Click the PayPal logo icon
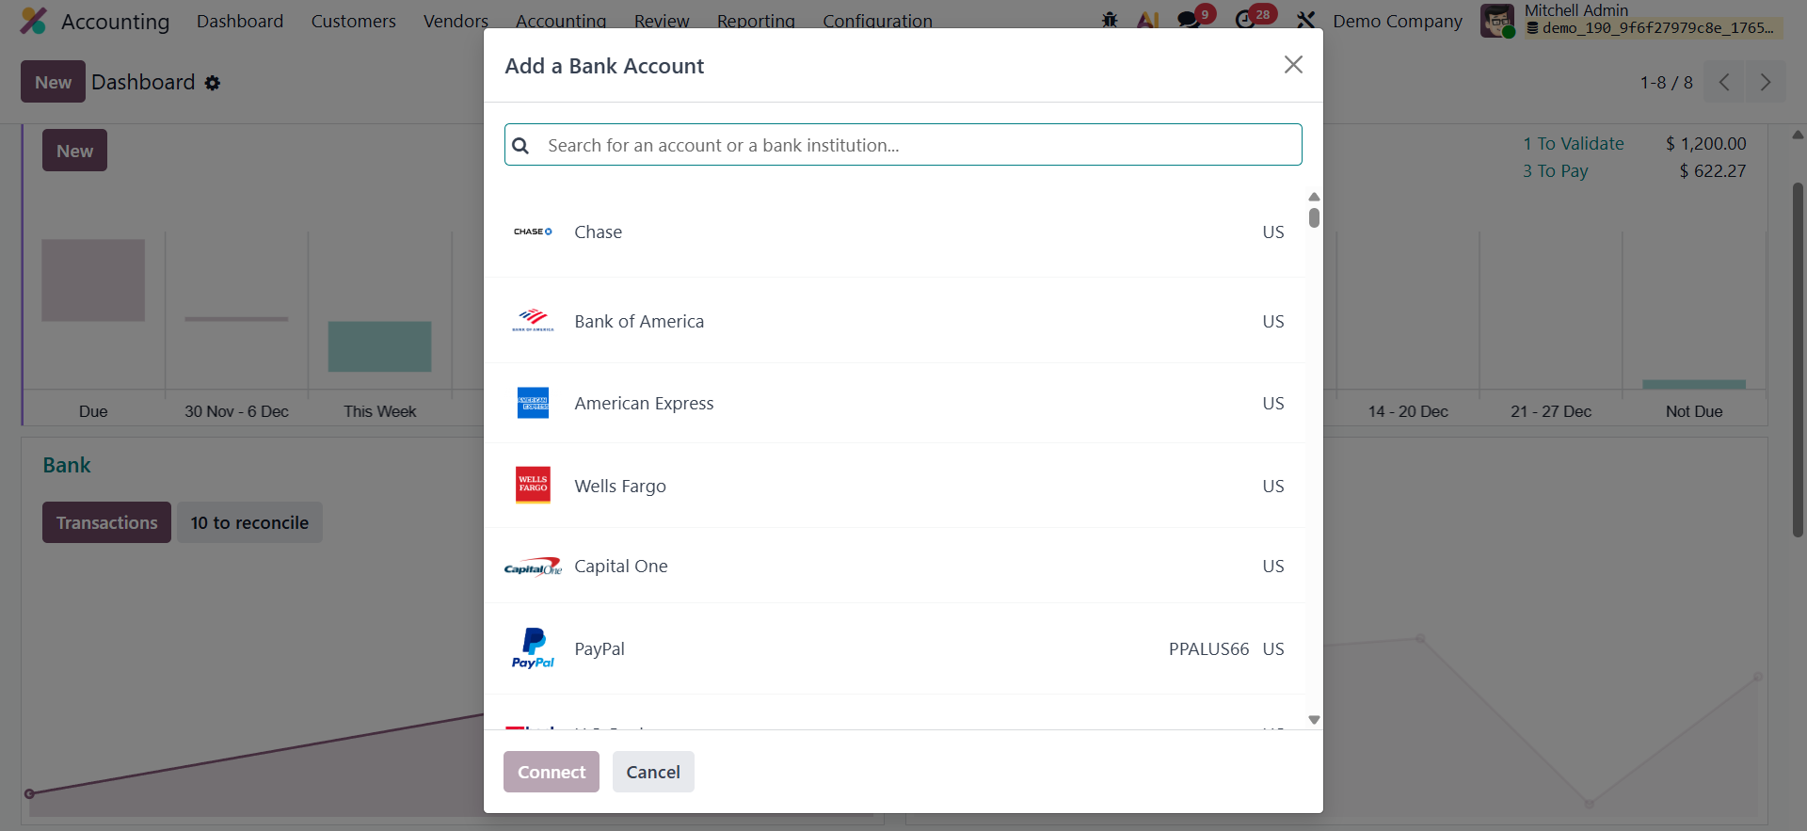The height and width of the screenshot is (831, 1807). pos(533,648)
